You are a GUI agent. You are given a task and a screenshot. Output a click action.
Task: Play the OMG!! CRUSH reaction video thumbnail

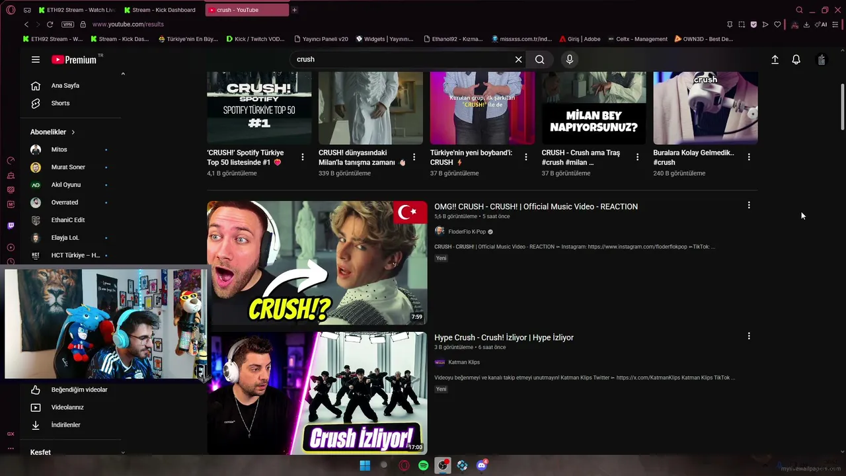tap(317, 263)
